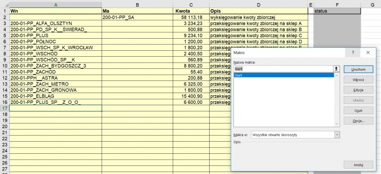Viewport: 381px width, 174px height.
Task: Select description cell ending with sklep A
Action: [259, 23]
